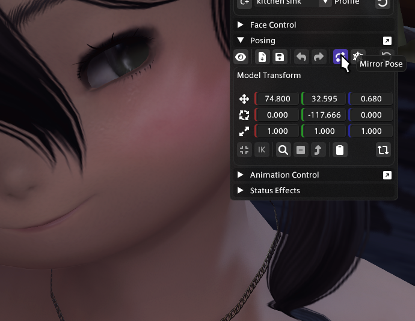
Task: Click the magnifier search icon
Action: click(x=283, y=150)
